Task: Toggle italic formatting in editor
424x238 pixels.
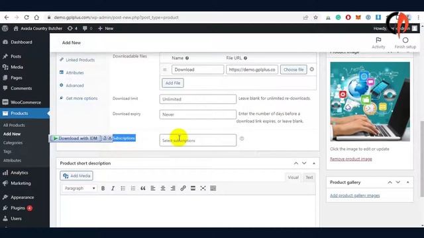Action: coord(113,188)
